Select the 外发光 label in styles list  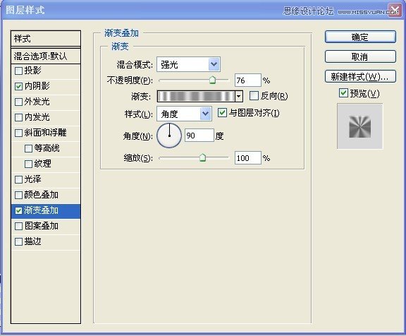point(37,102)
